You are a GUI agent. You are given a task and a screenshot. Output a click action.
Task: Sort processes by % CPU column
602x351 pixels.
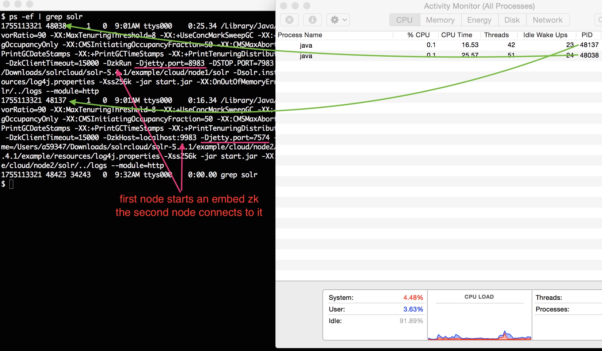pos(418,35)
